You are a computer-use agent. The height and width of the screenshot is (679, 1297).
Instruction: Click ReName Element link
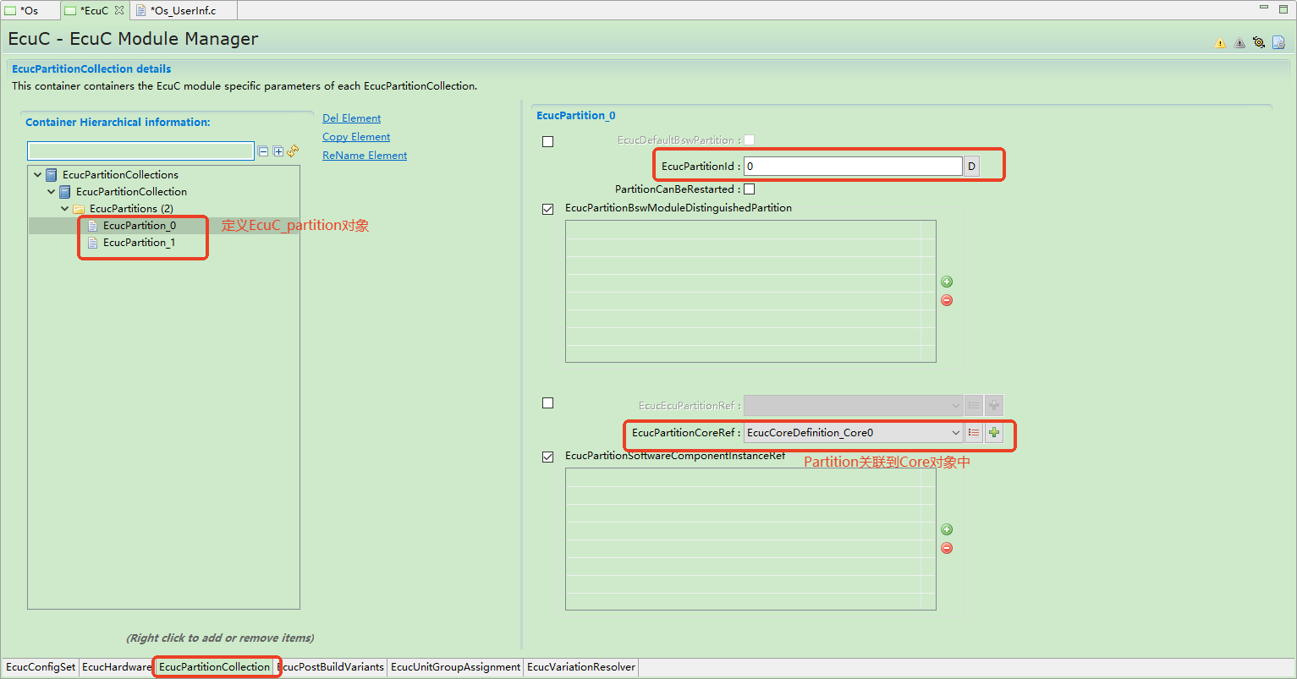(x=365, y=156)
